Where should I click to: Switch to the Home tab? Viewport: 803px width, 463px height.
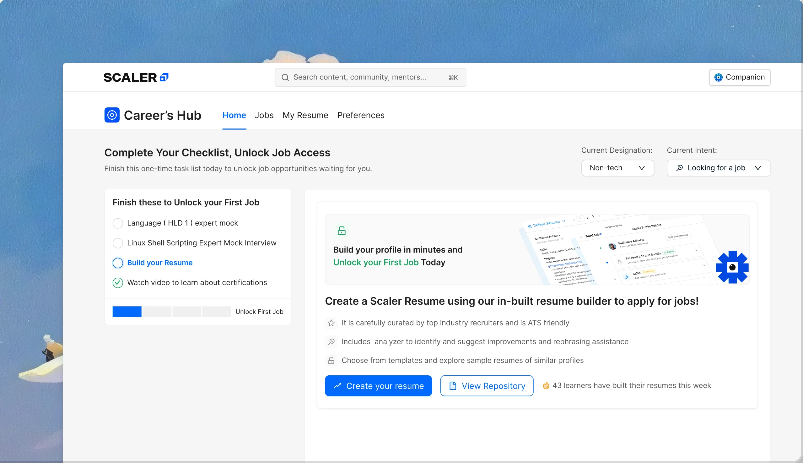pyautogui.click(x=234, y=115)
